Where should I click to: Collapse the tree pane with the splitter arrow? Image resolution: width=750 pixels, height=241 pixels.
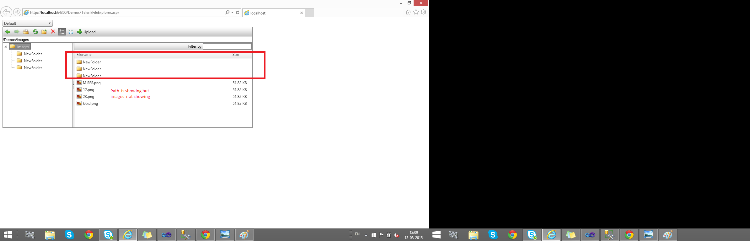[73, 85]
